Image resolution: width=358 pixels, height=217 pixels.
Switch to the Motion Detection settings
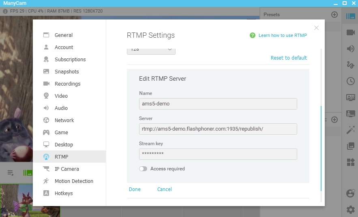tap(74, 181)
